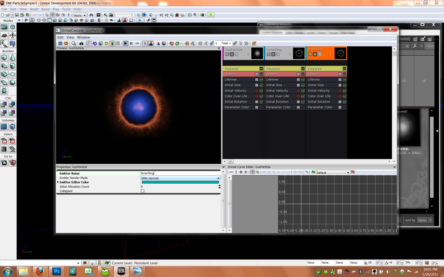Launch Photoshop from the taskbar

click(x=56, y=272)
